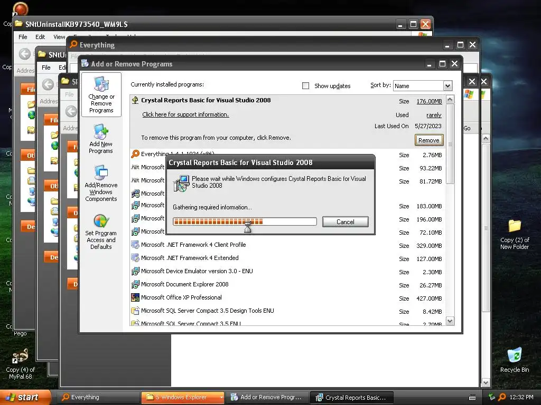Click the 176.00MB size link

[x=429, y=101]
